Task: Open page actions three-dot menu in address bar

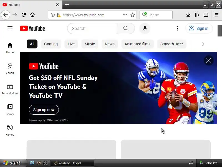Action: (125, 15)
